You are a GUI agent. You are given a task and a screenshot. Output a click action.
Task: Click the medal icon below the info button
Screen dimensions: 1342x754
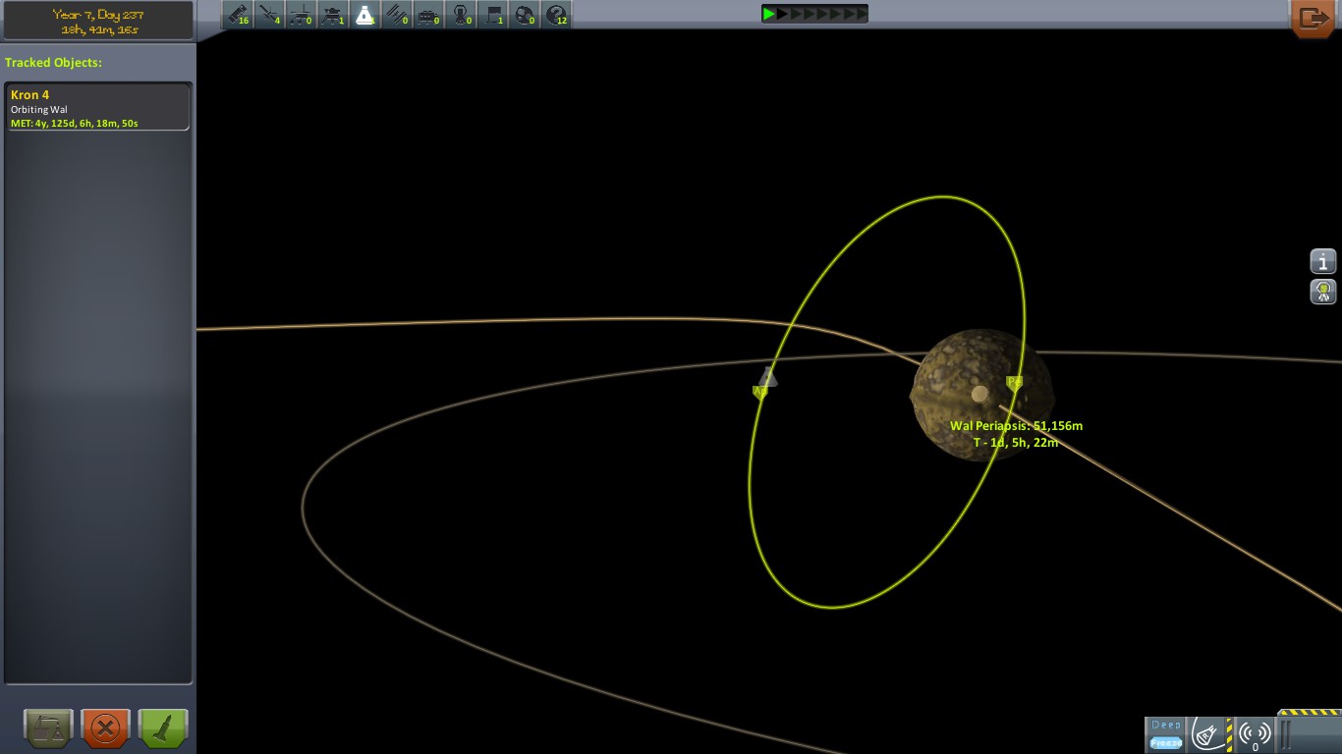tap(1323, 292)
